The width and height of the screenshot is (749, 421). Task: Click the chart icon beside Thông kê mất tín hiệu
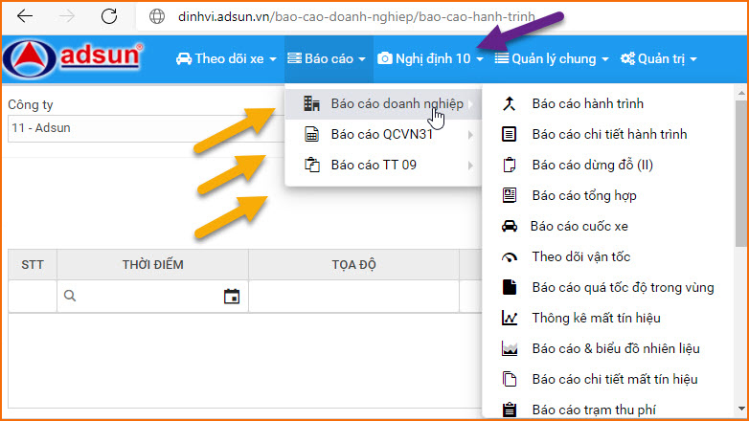click(x=510, y=318)
